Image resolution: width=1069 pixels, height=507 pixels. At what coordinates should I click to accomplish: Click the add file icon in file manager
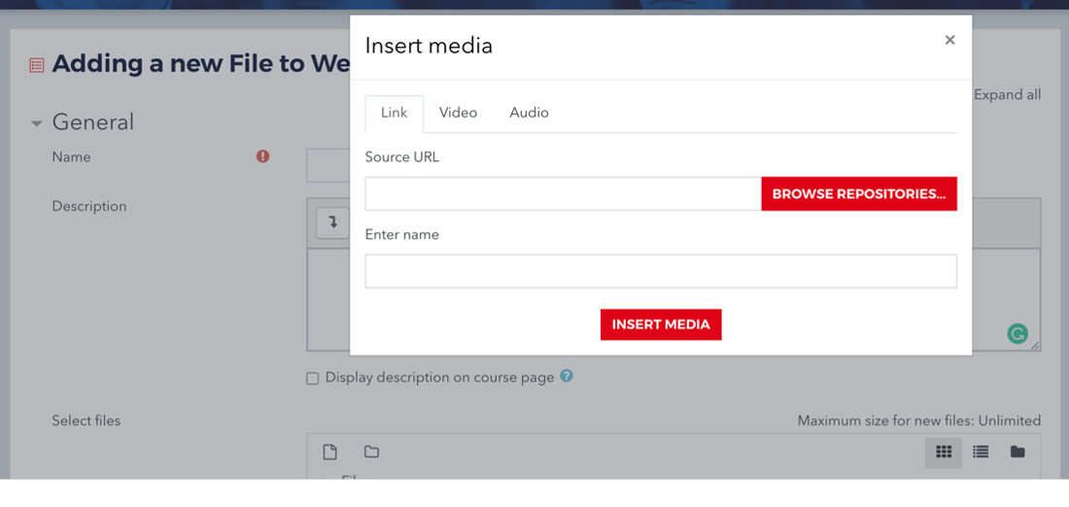coord(330,452)
